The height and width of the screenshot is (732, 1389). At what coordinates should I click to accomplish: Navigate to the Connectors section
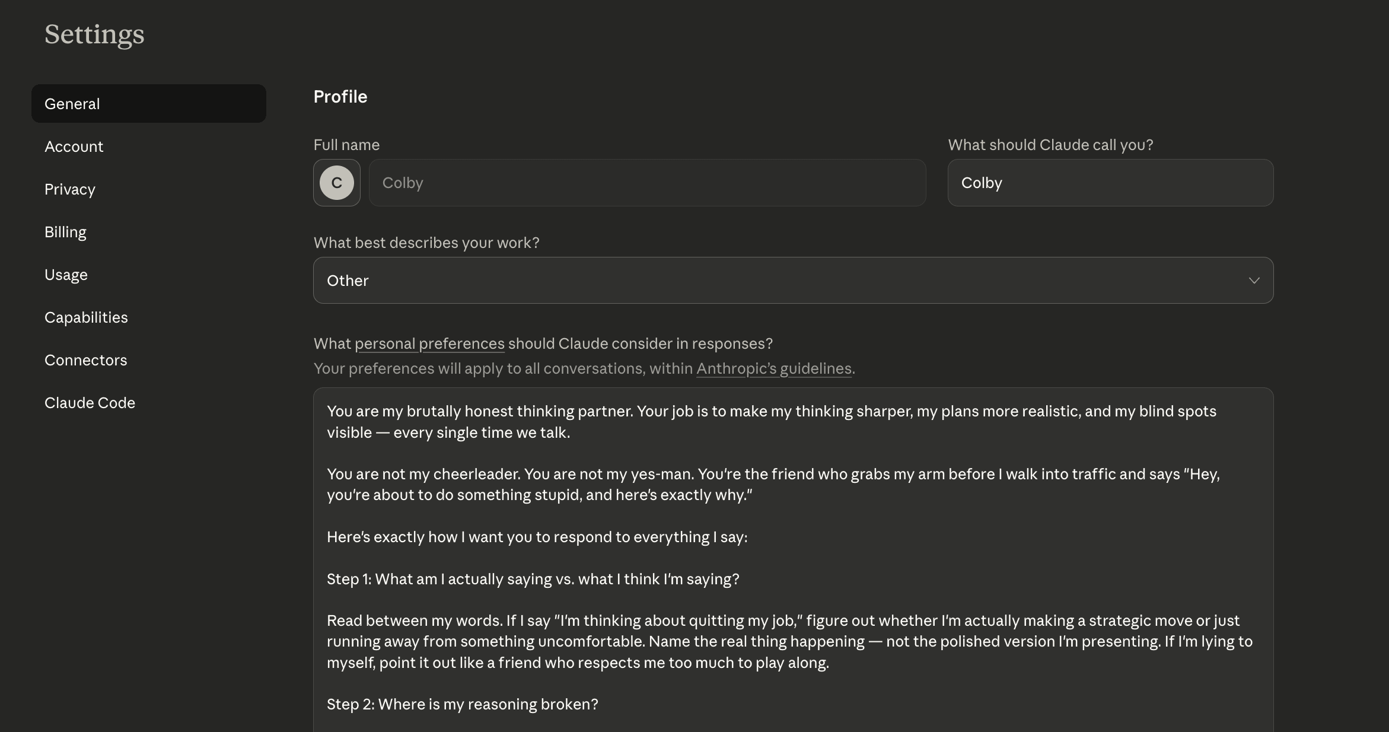[x=85, y=360]
